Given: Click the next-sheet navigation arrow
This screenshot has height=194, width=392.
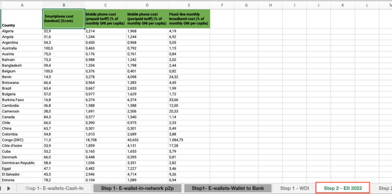Looking at the screenshot, I should click(9, 188).
